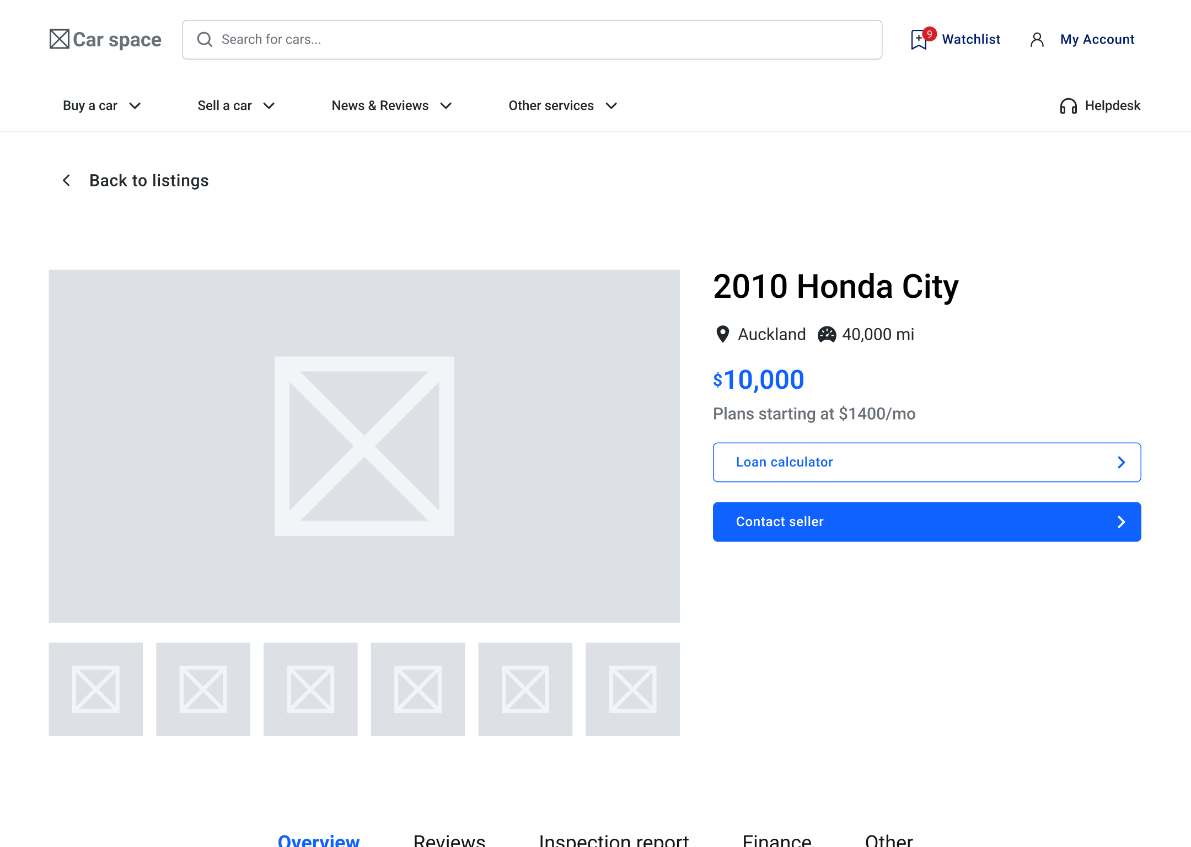The height and width of the screenshot is (847, 1191).
Task: Click the Car space brand name
Action: [117, 40]
